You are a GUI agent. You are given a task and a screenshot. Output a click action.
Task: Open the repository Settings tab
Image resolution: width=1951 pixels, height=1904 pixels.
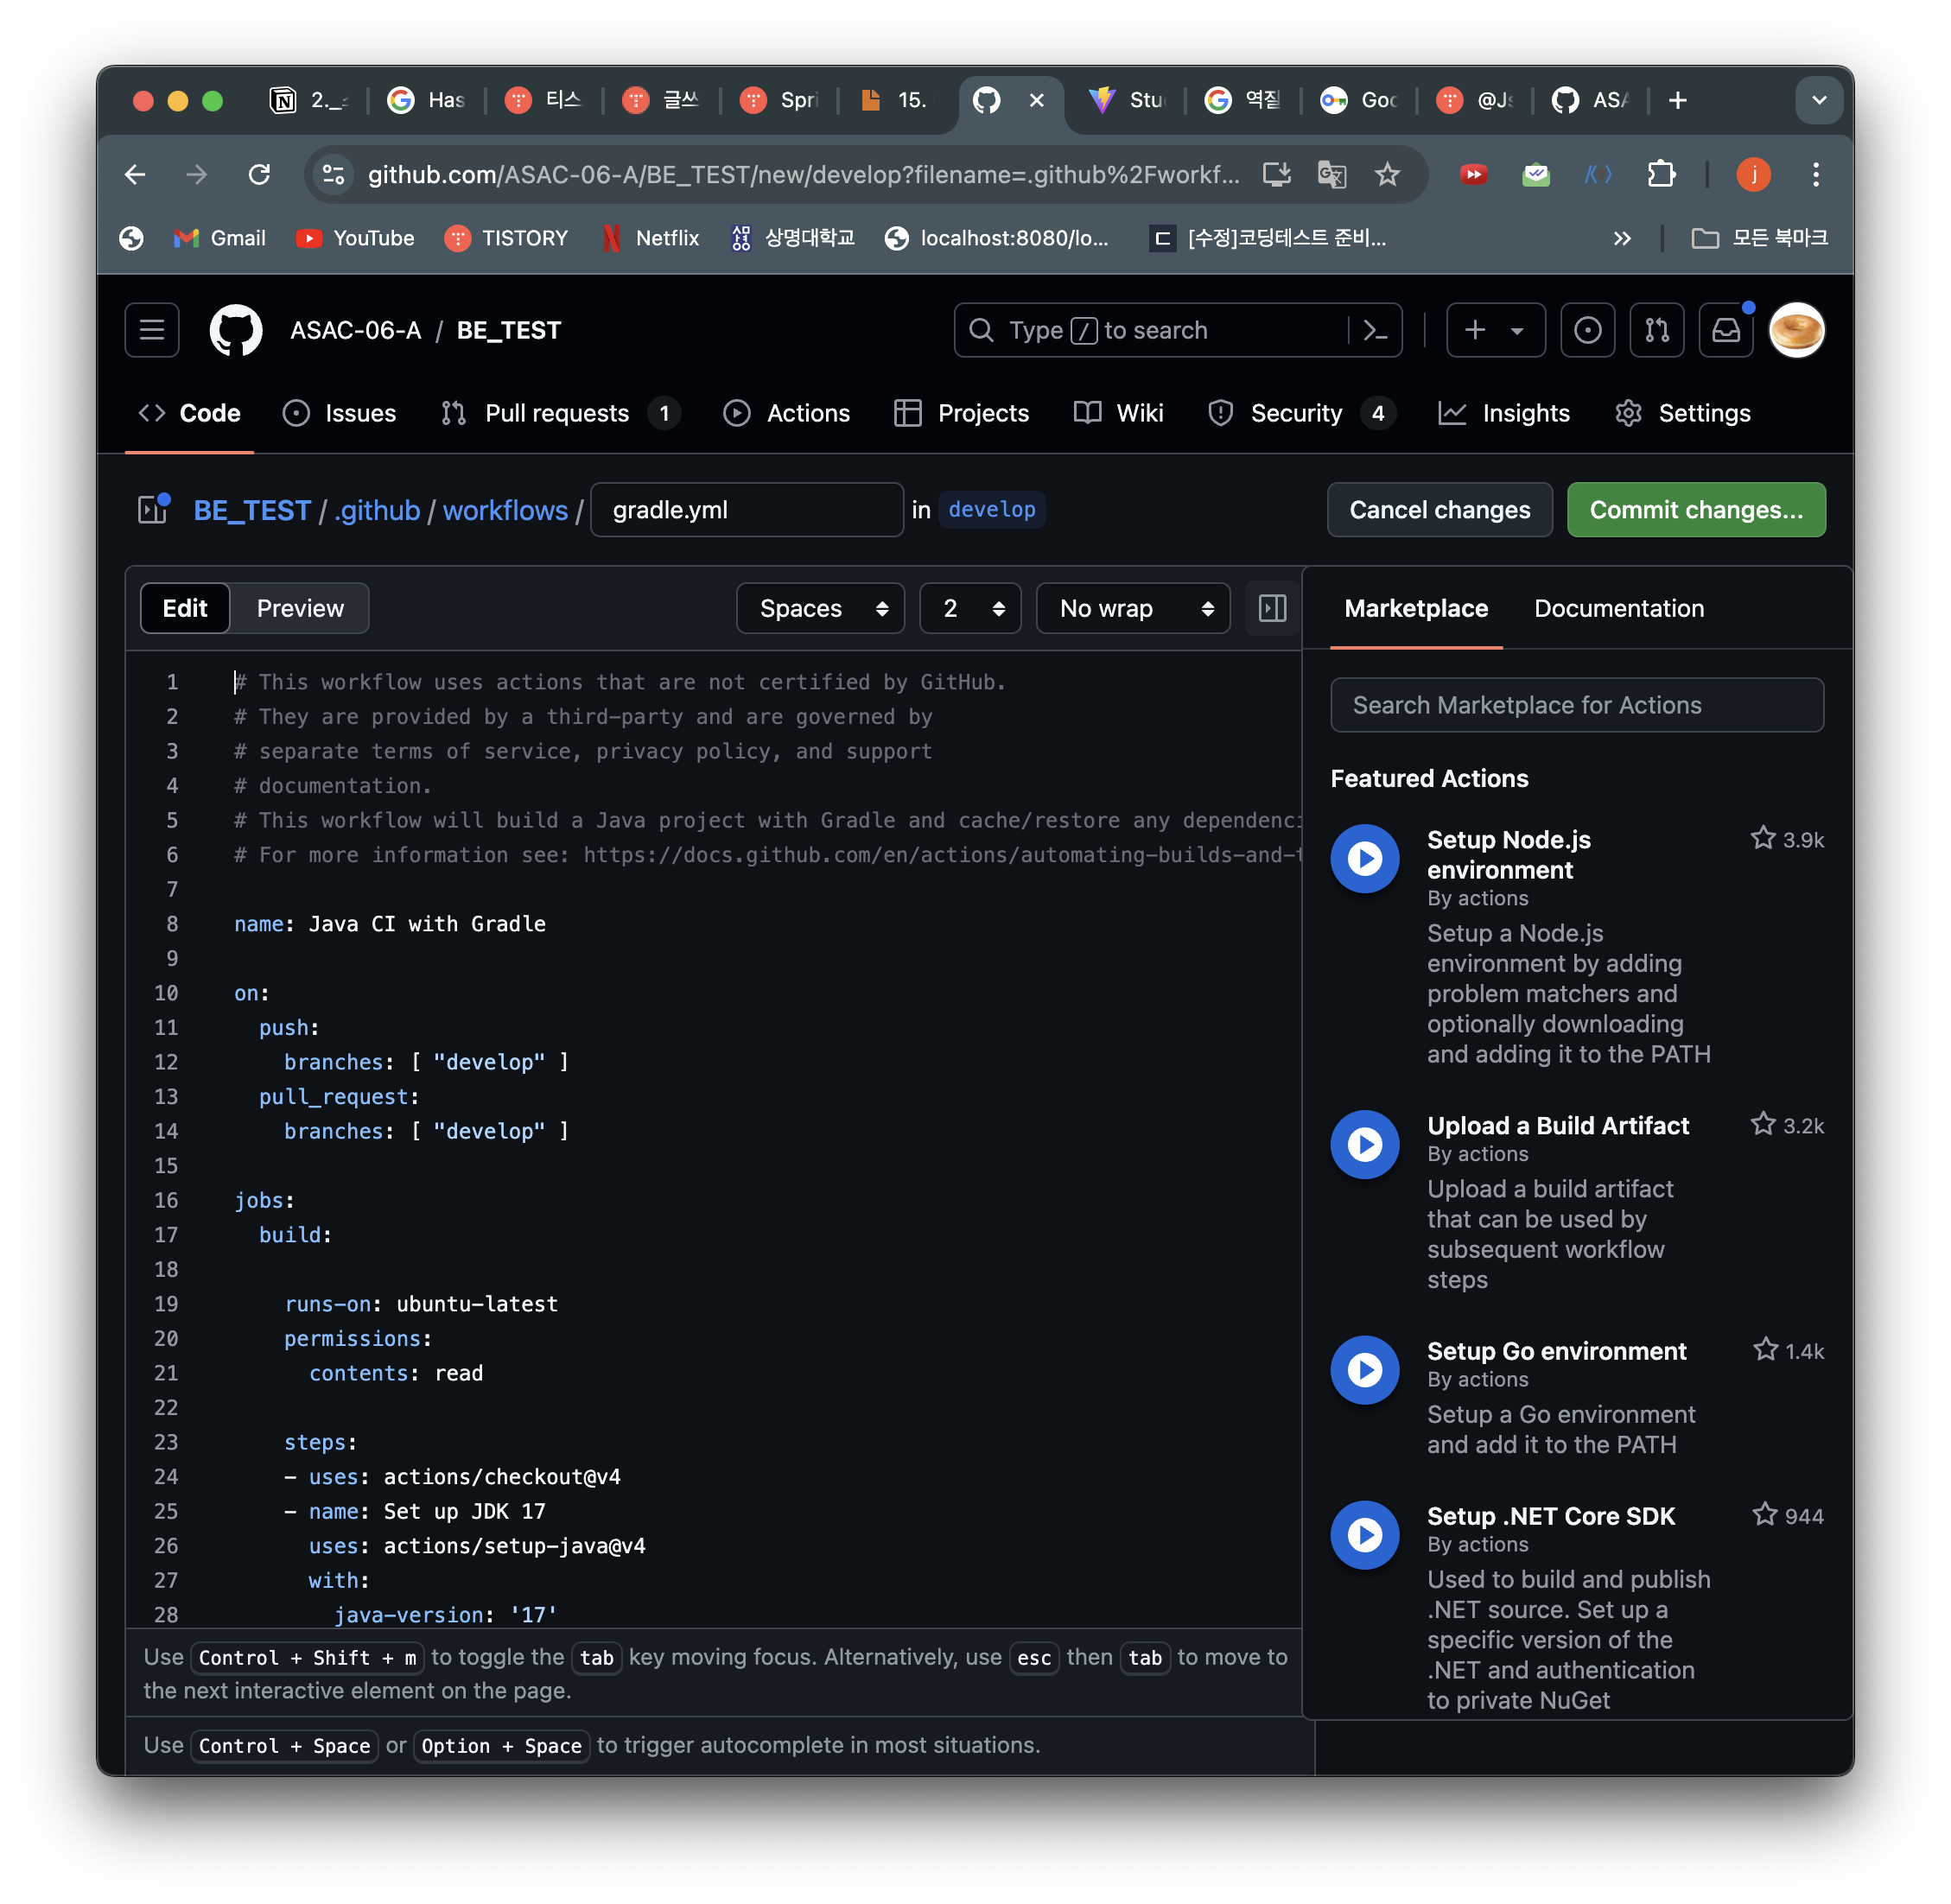tap(1683, 413)
